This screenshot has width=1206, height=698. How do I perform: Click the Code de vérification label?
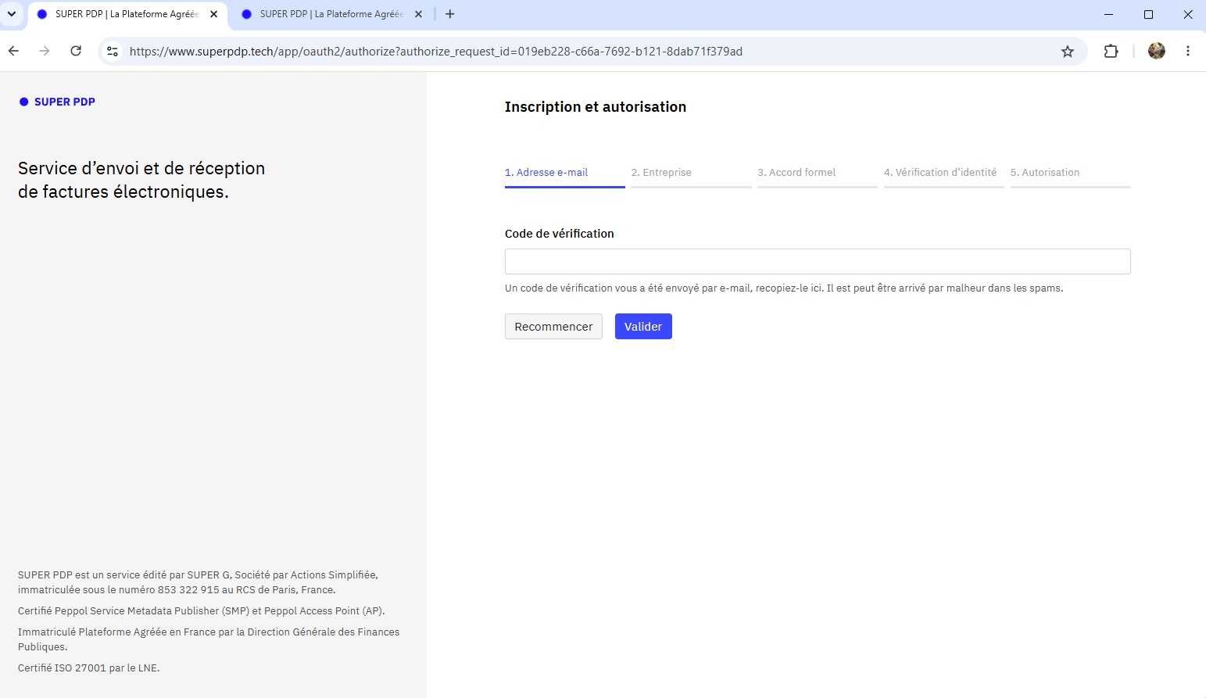tap(560, 234)
